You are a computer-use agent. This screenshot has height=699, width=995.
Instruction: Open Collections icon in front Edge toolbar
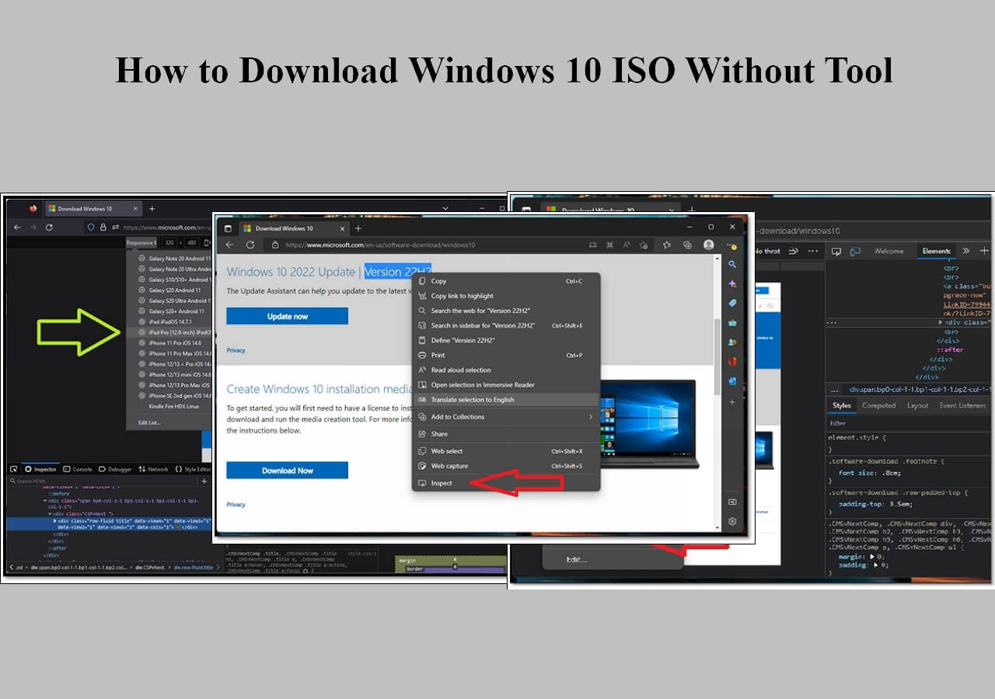pyautogui.click(x=688, y=245)
